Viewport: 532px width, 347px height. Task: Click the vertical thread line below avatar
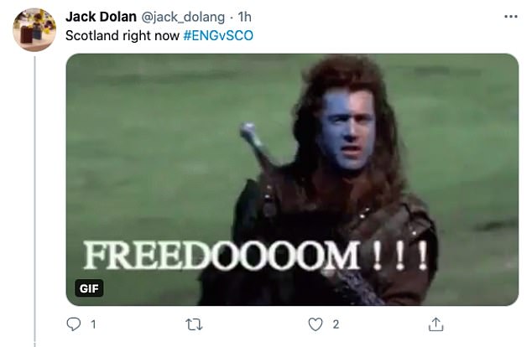pos(34,200)
